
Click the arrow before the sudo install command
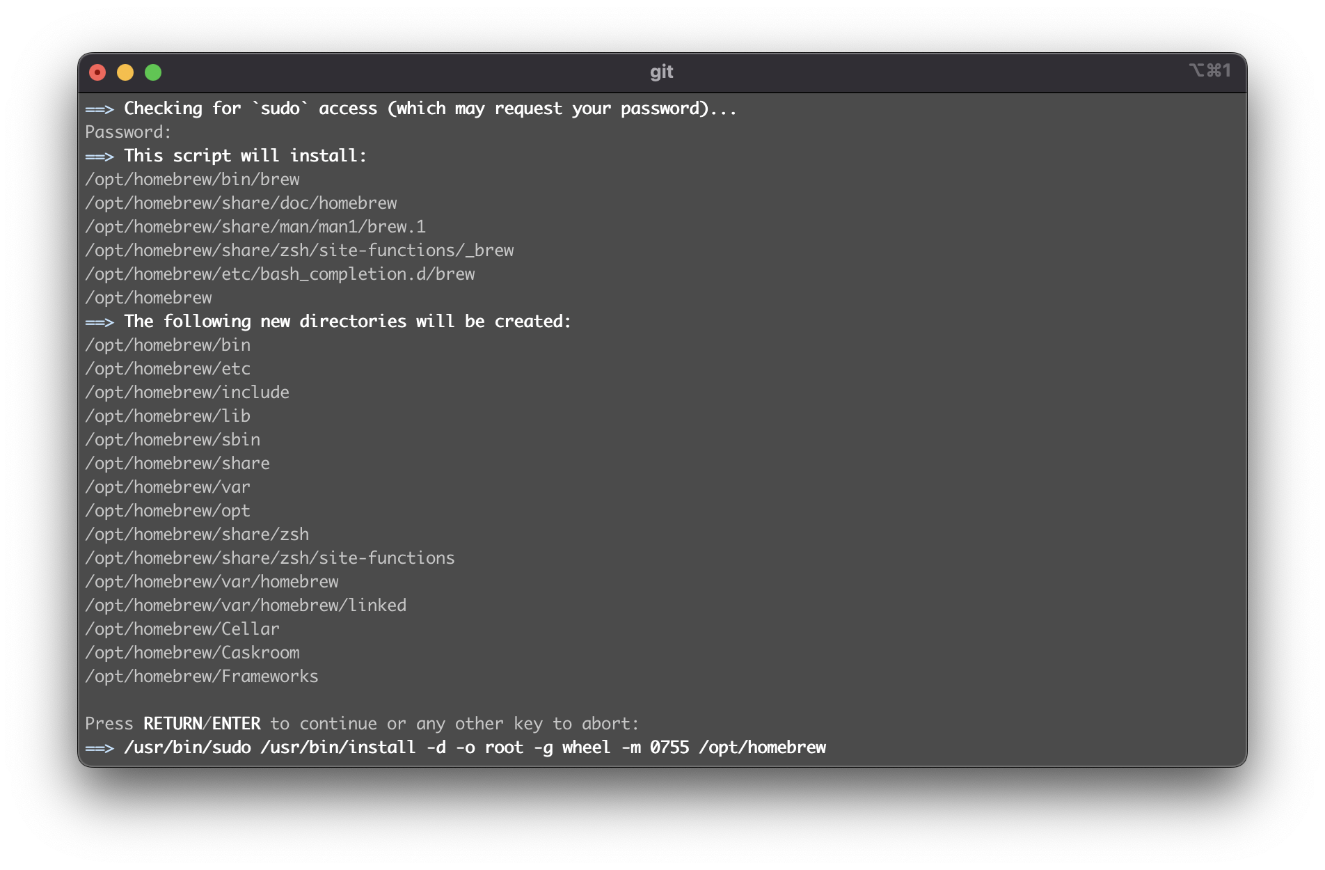100,748
